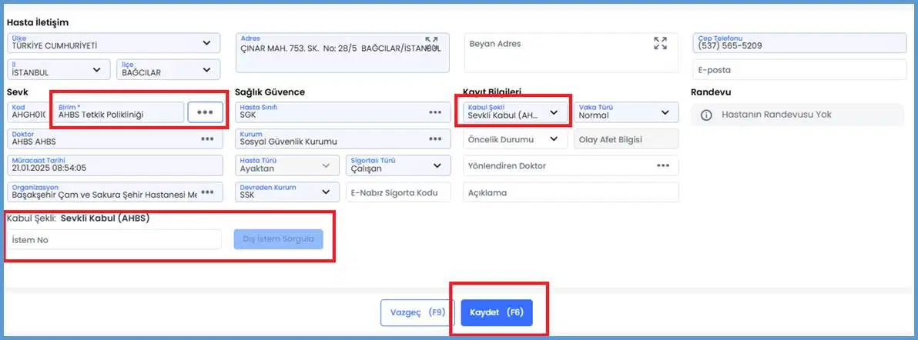Click the Hasta İletişim heading

[38, 23]
